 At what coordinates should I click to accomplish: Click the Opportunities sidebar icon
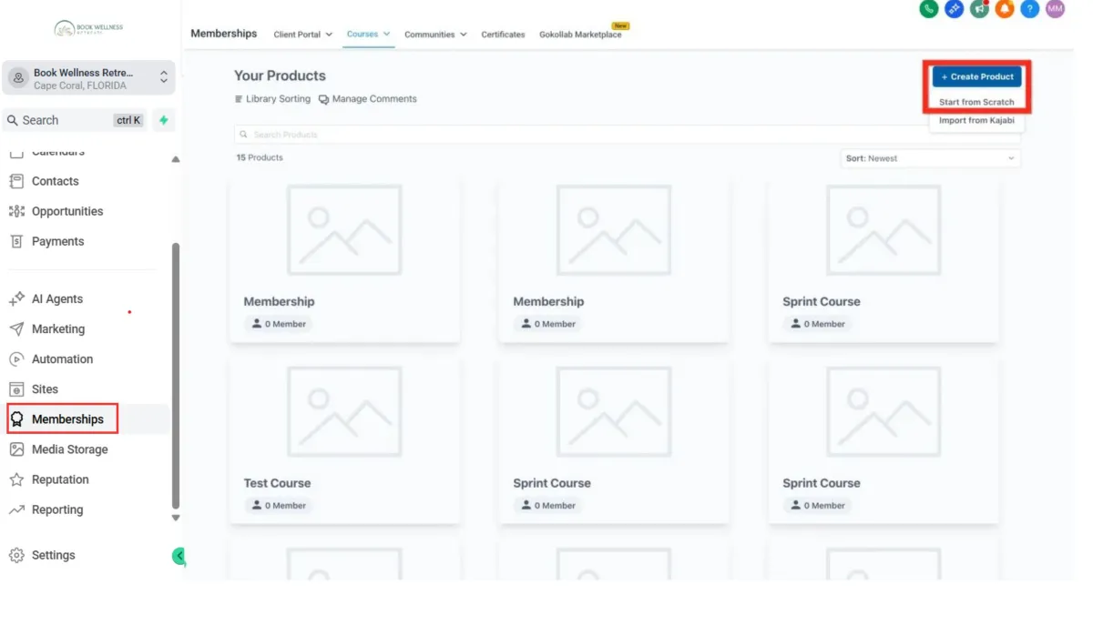point(16,211)
